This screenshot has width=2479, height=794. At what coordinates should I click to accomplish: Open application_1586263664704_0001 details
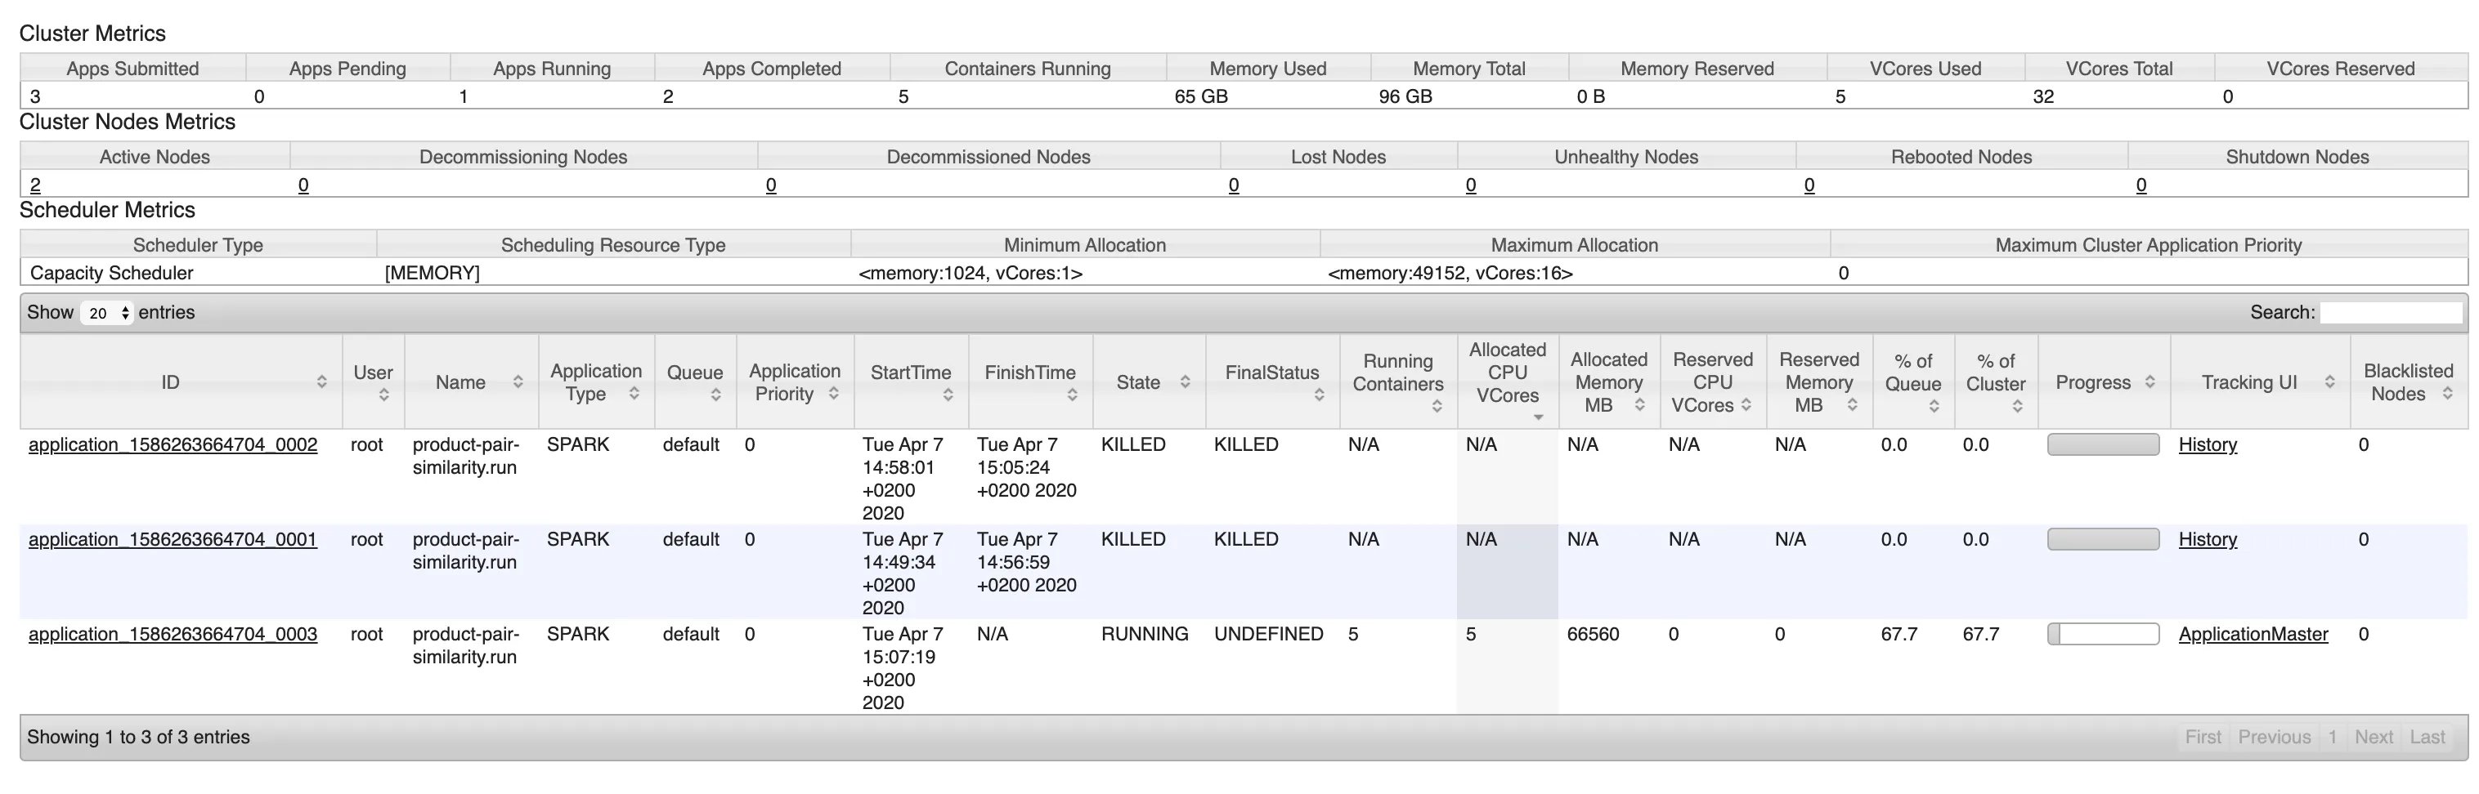click(x=173, y=539)
